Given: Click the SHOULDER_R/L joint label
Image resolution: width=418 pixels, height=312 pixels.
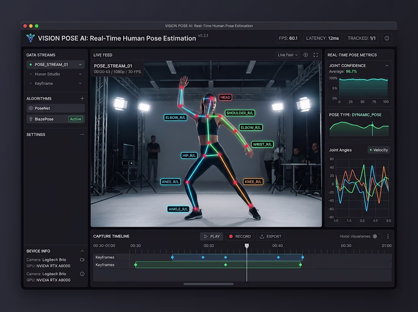Looking at the screenshot, I should pos(240,113).
